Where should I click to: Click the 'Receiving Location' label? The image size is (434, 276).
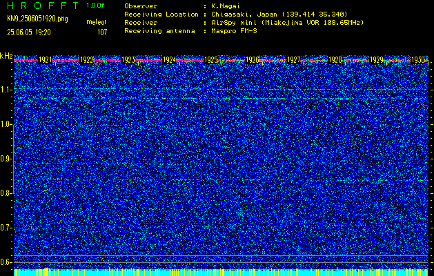(161, 14)
